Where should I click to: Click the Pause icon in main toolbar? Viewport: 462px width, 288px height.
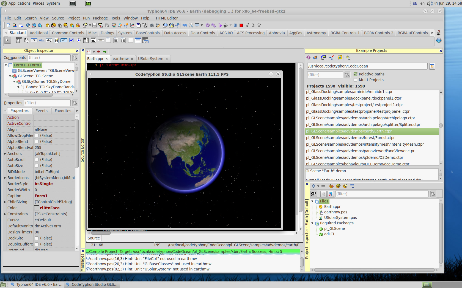tap(235, 25)
